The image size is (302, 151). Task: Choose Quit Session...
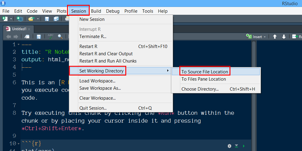pos(121,108)
